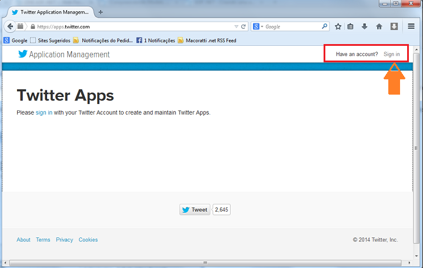The image size is (423, 268).
Task: Open the Google bookmark
Action: [15, 41]
